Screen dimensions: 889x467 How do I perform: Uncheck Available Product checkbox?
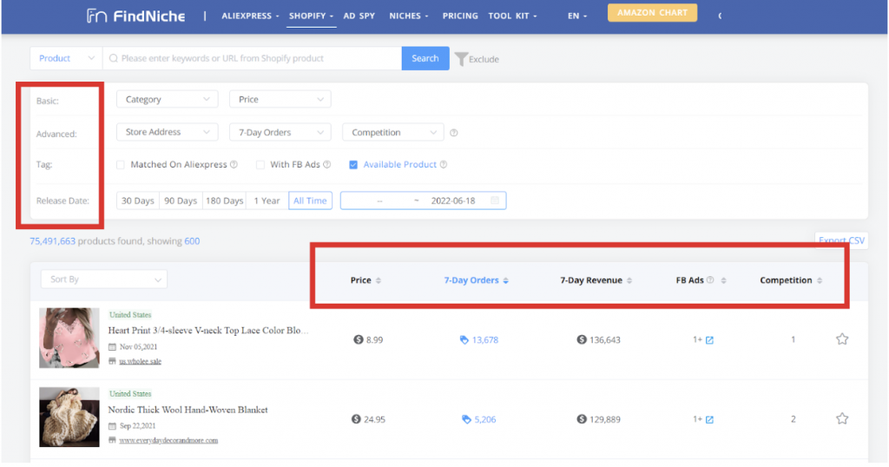point(353,165)
